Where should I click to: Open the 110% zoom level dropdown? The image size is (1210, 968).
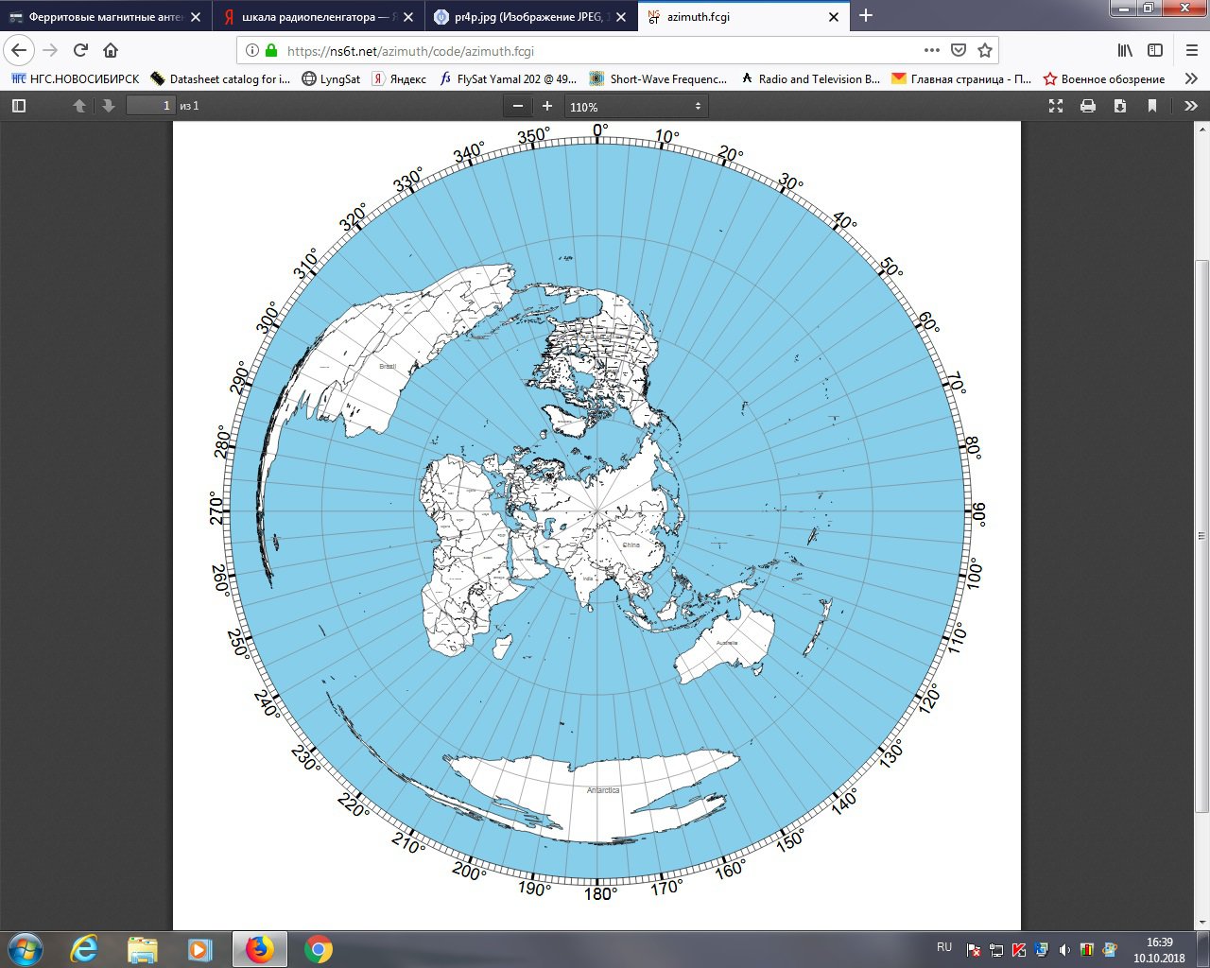click(636, 107)
